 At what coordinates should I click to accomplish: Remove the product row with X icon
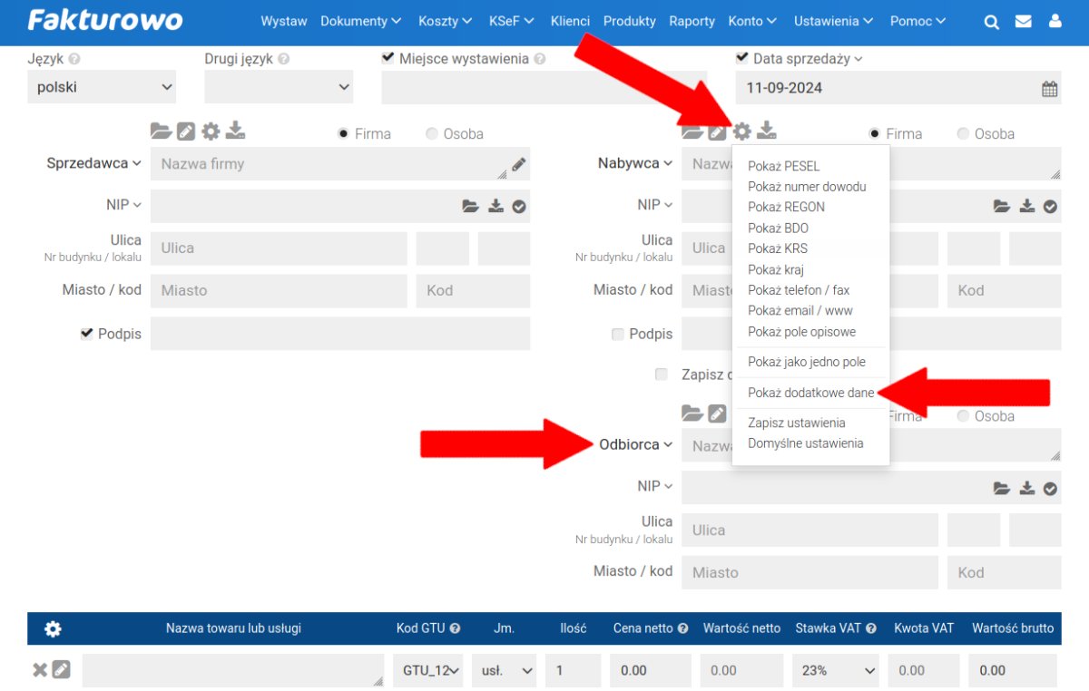(x=40, y=670)
